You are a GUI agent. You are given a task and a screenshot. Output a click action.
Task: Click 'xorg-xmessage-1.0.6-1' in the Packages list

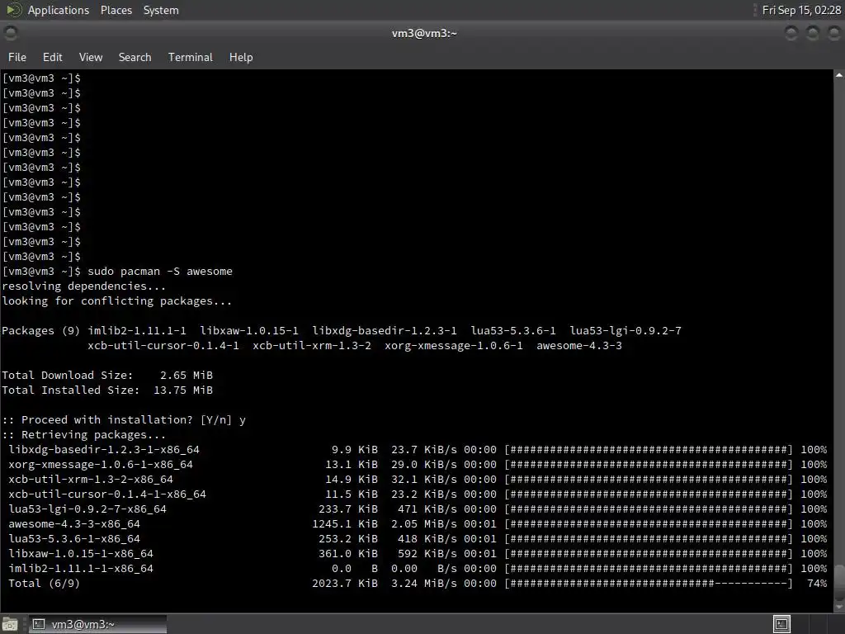click(454, 346)
